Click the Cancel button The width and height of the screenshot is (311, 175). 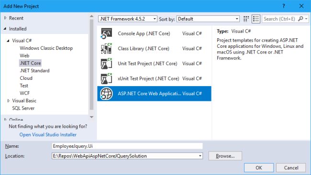pos(291,168)
